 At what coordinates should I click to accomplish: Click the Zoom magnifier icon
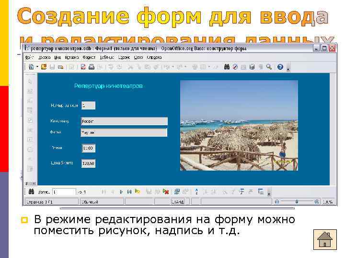coord(269,67)
